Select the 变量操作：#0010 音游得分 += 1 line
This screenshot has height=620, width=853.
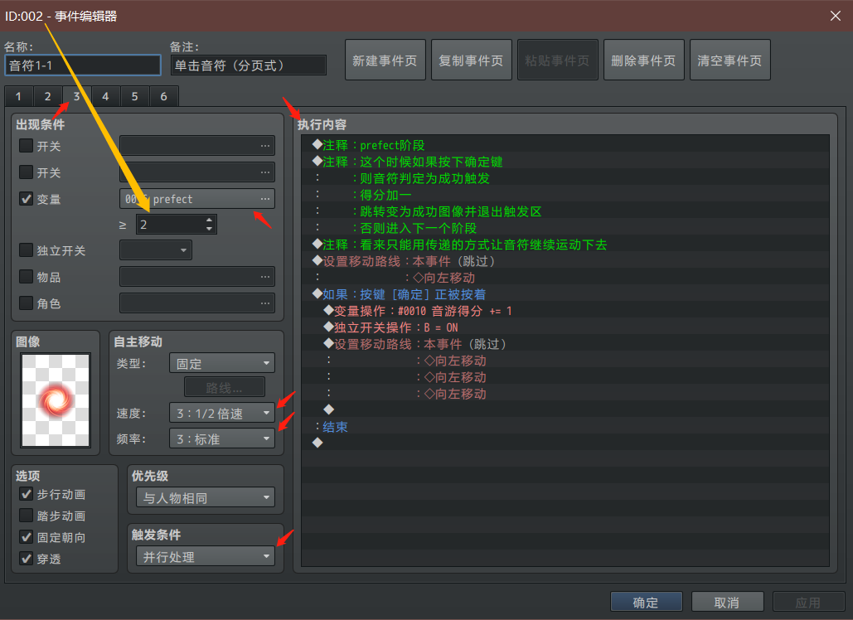565,311
